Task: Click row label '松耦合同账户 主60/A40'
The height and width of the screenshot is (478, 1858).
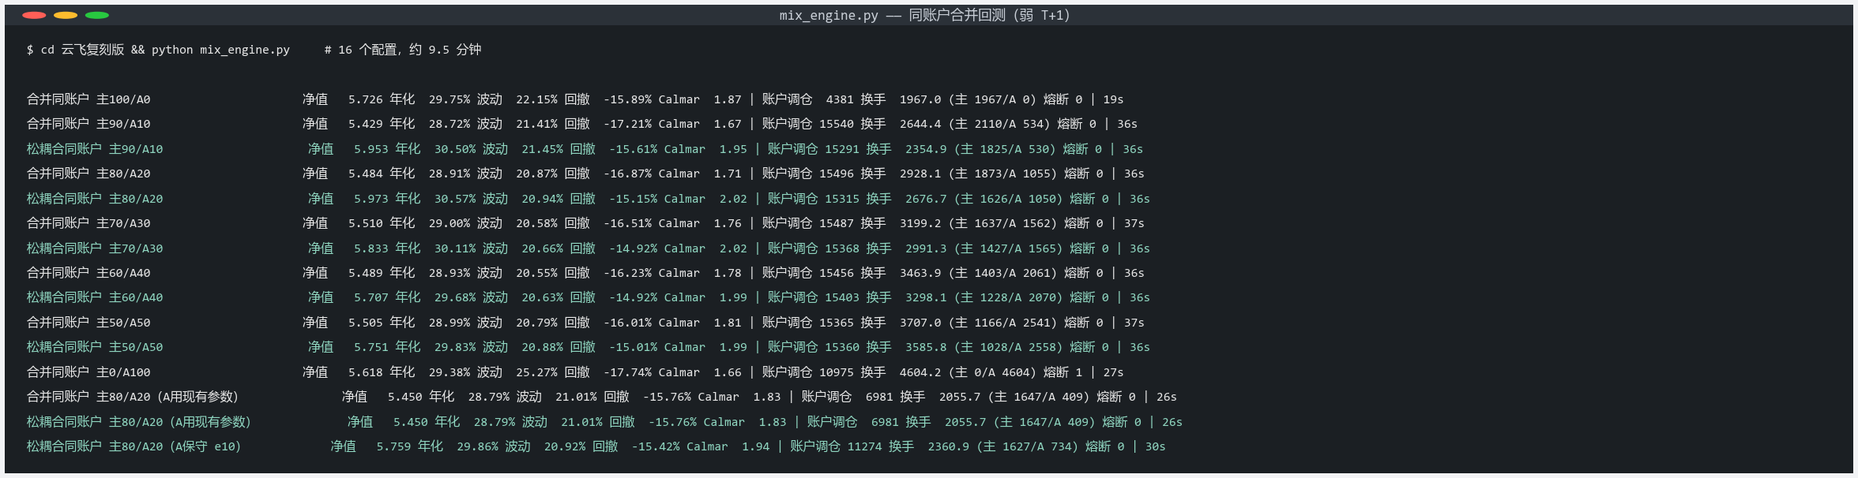Action: pos(95,297)
